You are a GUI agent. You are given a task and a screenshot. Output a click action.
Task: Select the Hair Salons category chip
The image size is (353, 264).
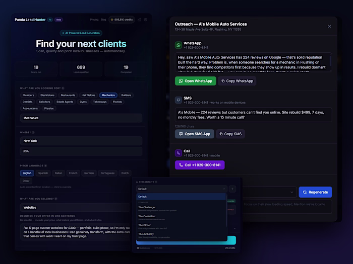[x=88, y=95]
